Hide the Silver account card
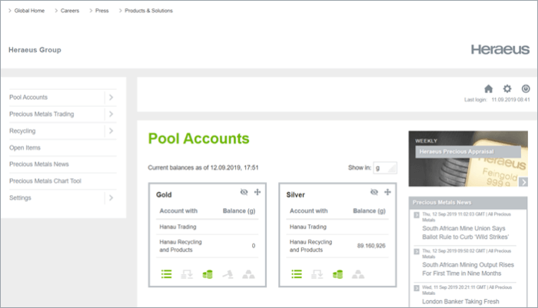Image resolution: width=538 pixels, height=308 pixels. 374,192
